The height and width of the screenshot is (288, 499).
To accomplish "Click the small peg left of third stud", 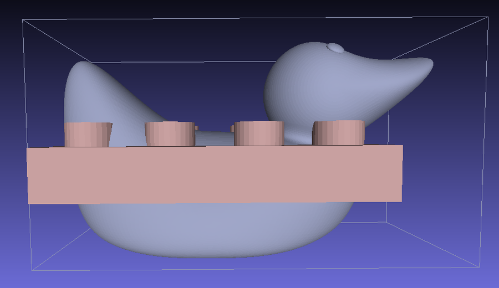I will coord(233,128).
